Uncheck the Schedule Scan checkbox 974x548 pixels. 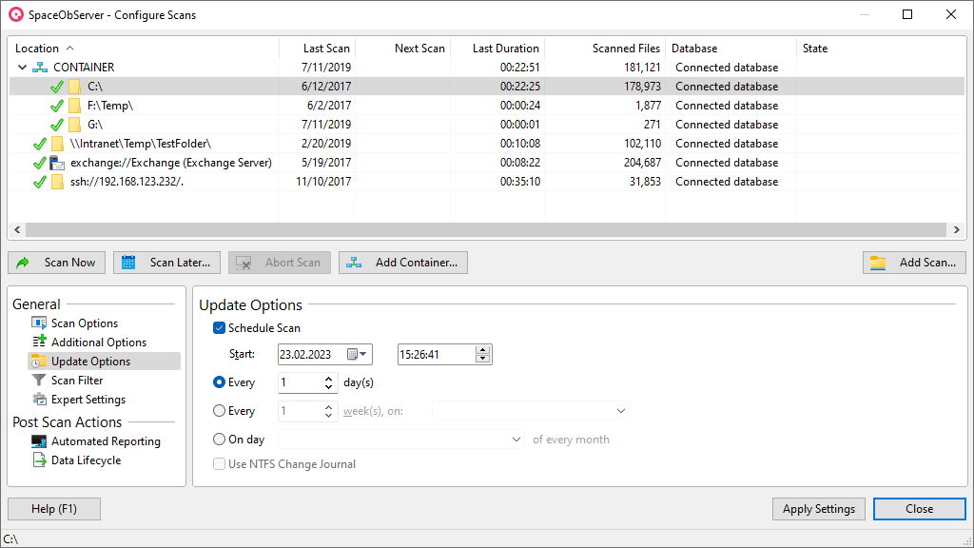pyautogui.click(x=220, y=328)
